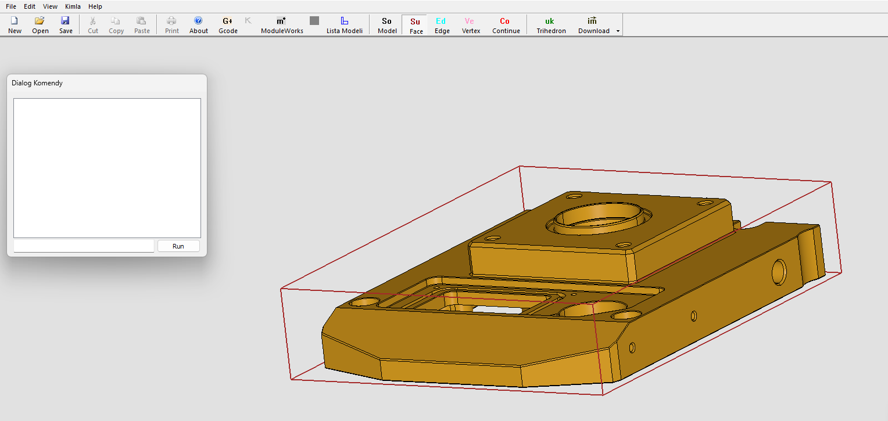Screen dimensions: 888x421
Task: Open a file with the Open icon
Action: [x=40, y=25]
